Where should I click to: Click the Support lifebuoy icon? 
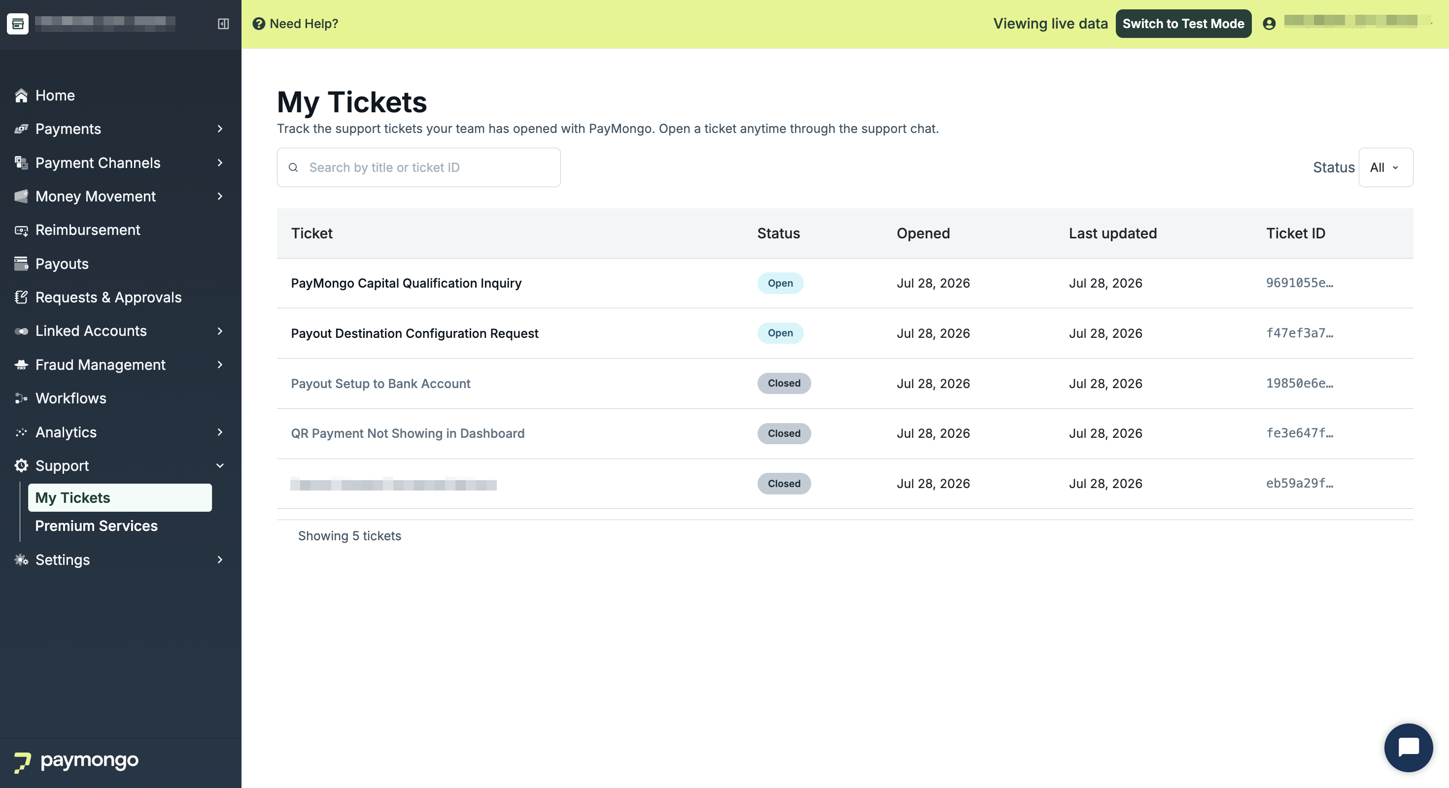(x=21, y=465)
